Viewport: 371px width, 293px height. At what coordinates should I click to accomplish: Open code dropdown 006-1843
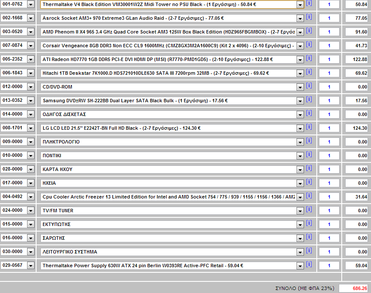[31, 73]
